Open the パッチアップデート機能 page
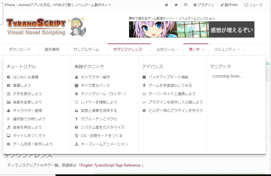271x176 pixels. click(169, 77)
